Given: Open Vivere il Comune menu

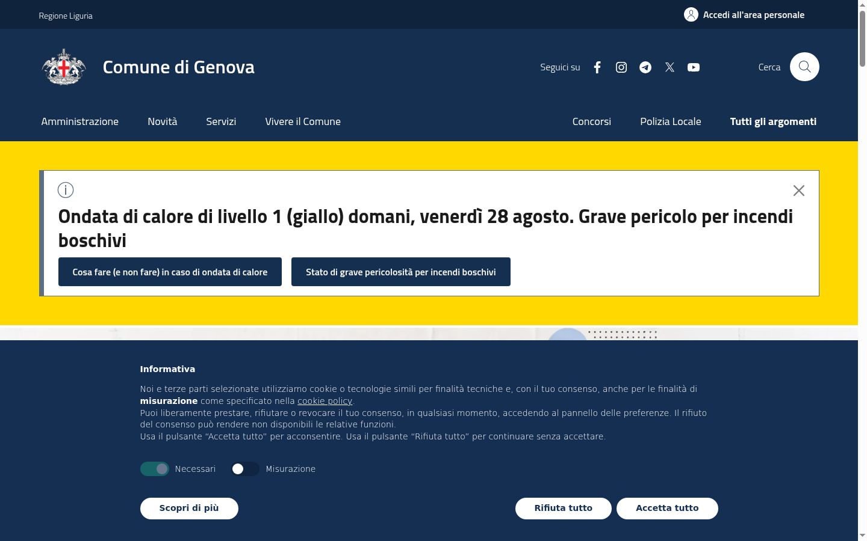Looking at the screenshot, I should [x=303, y=121].
